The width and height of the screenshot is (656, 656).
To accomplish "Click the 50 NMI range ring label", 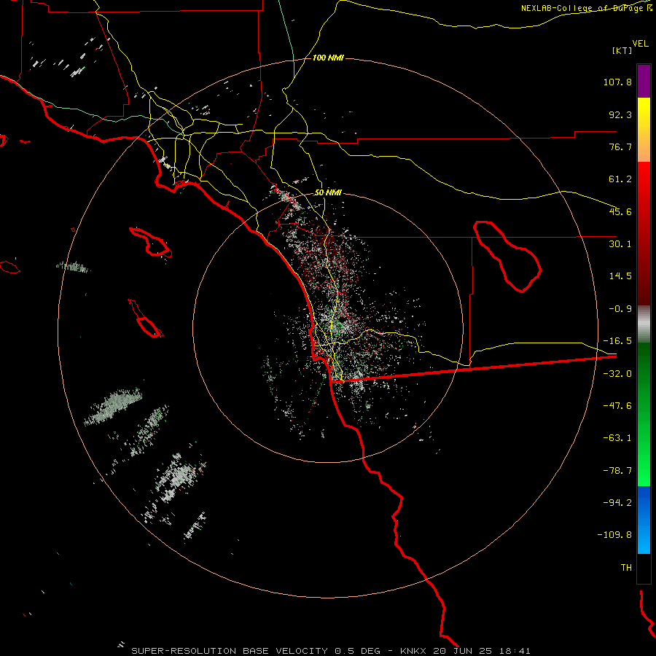I will pos(328,193).
